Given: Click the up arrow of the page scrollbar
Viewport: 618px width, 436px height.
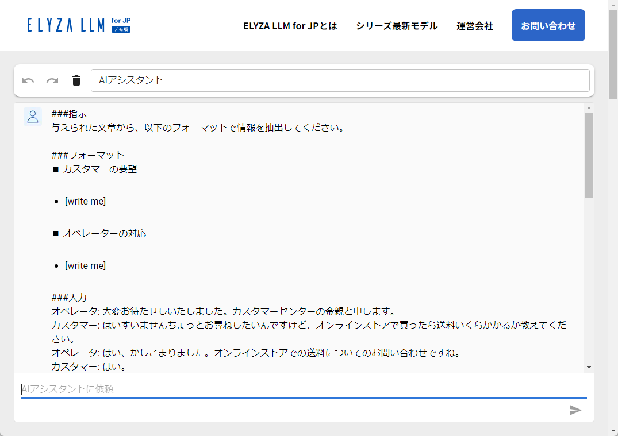Looking at the screenshot, I should tap(613, 5).
